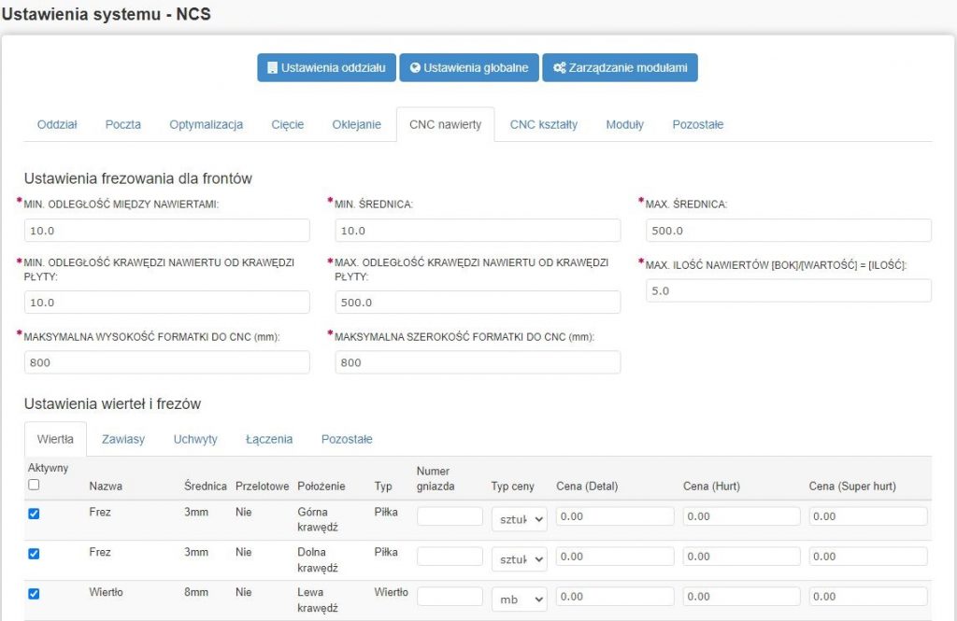Click the Max. średnica input field
The image size is (957, 621).
tap(788, 231)
